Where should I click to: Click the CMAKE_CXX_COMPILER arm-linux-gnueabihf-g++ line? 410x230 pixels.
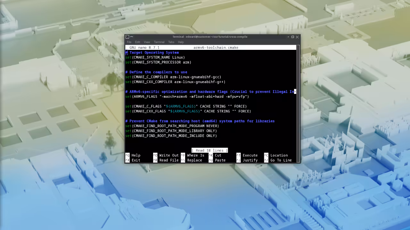(176, 82)
